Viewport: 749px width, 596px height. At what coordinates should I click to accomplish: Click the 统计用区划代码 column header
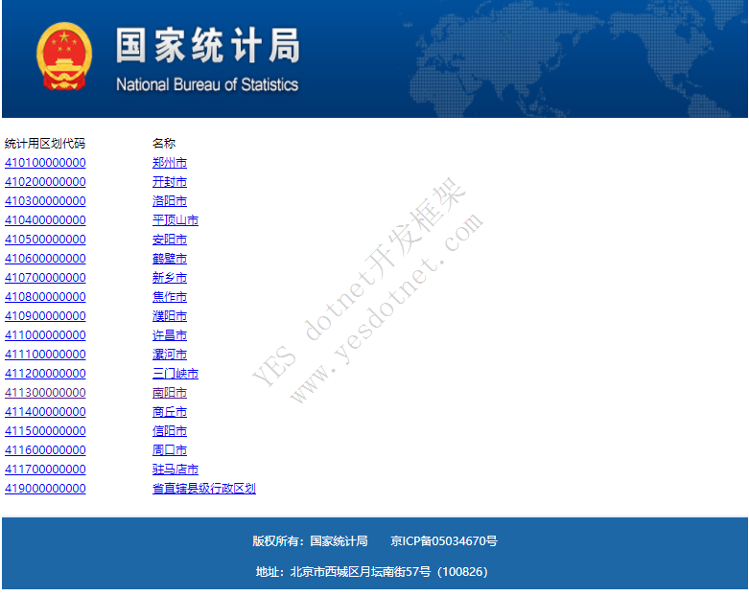point(45,143)
